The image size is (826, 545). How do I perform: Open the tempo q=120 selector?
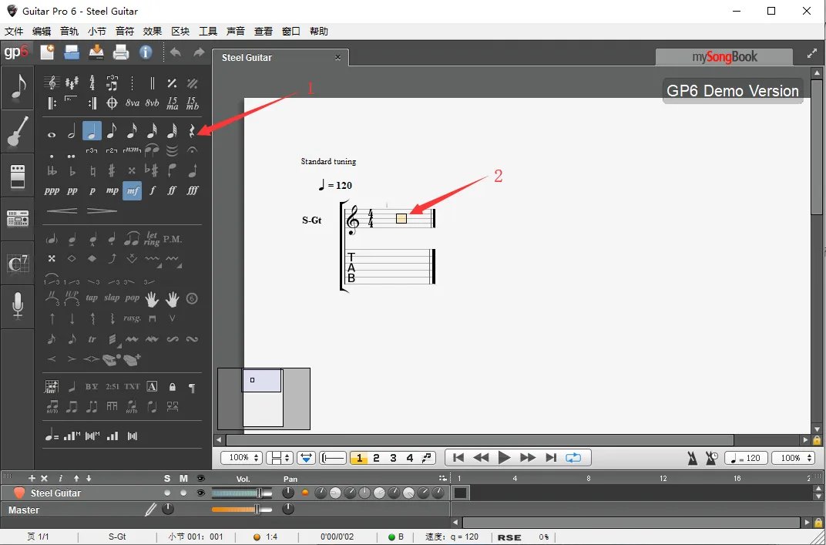[x=745, y=457]
